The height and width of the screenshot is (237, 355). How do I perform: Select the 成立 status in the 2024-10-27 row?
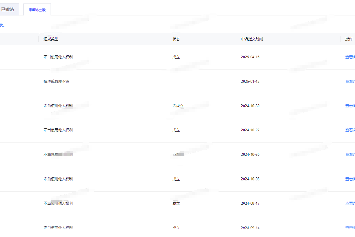click(x=176, y=130)
